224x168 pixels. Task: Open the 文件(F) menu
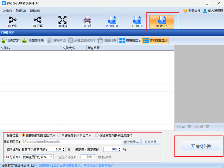click(7, 11)
